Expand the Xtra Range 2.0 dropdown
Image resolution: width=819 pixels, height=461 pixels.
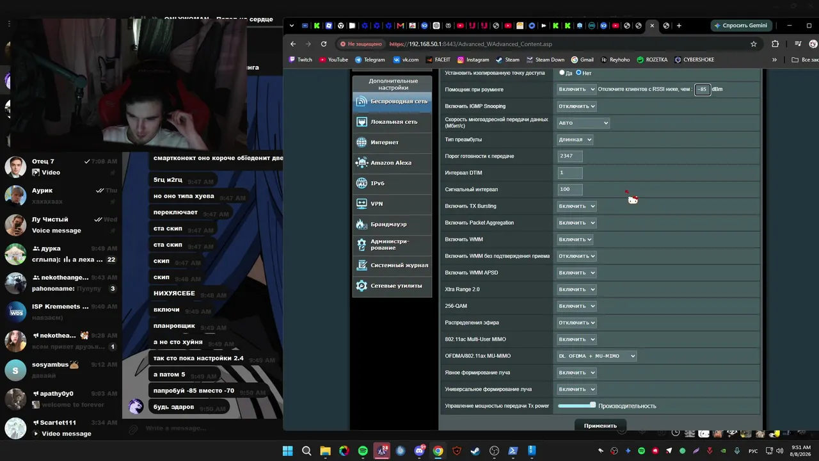tap(576, 289)
